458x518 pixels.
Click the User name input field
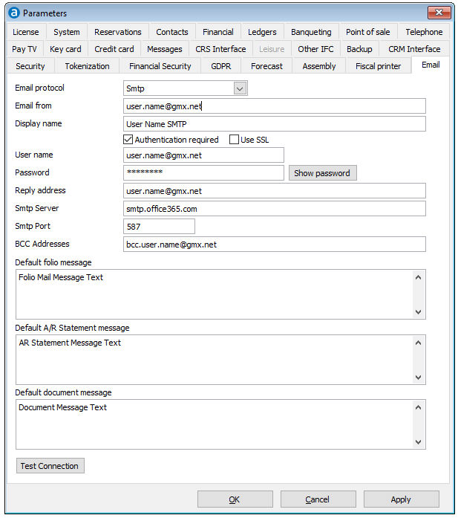click(x=203, y=155)
